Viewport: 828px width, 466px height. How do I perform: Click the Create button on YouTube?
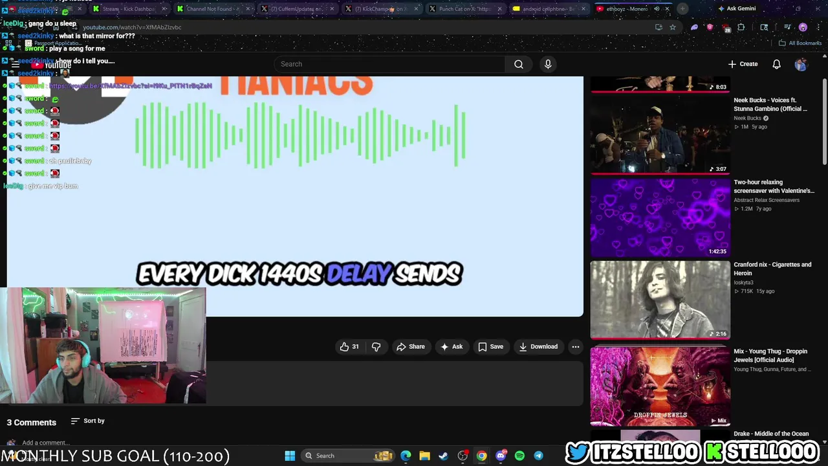pos(743,64)
